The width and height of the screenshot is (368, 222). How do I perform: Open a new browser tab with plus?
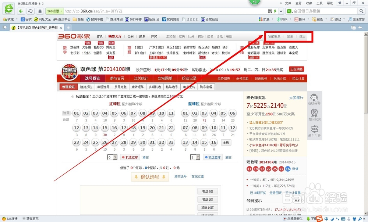(68, 28)
